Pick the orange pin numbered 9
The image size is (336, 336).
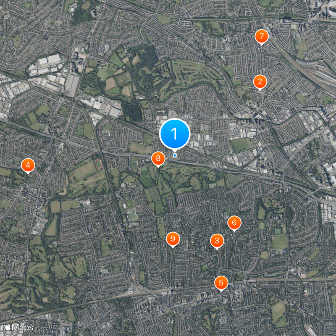point(173,239)
